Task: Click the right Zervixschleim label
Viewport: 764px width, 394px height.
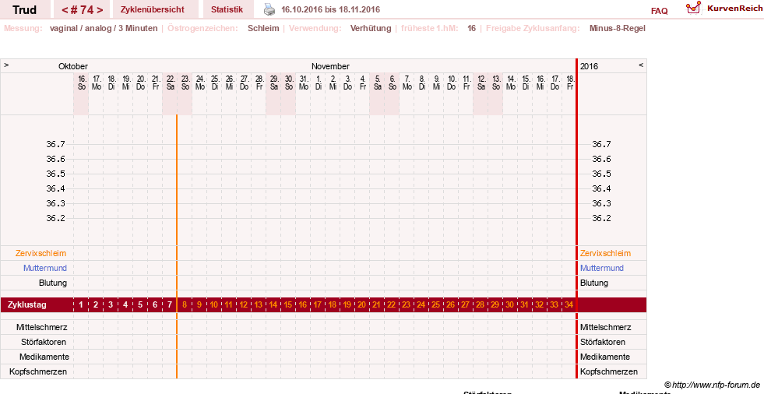Action: tap(605, 253)
